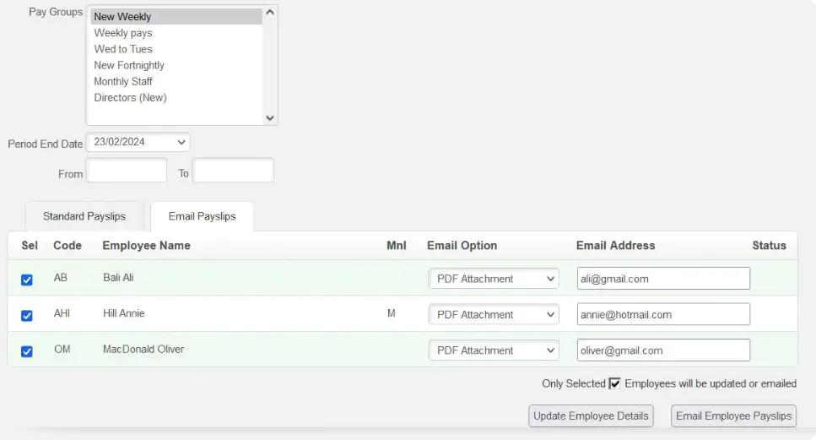Open Email Option dropdown for Bali Ali
816x440 pixels.
[494, 279]
